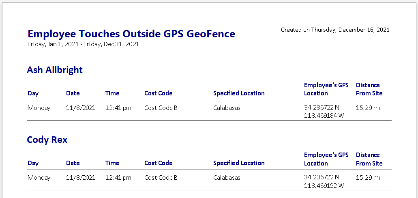This screenshot has width=418, height=198.
Task: Click Date column header under Ash Allbright
Action: 73,93
